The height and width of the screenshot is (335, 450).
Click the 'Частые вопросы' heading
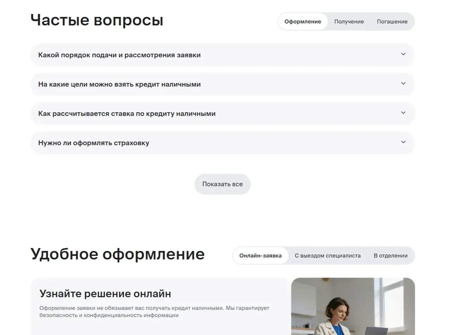click(97, 20)
